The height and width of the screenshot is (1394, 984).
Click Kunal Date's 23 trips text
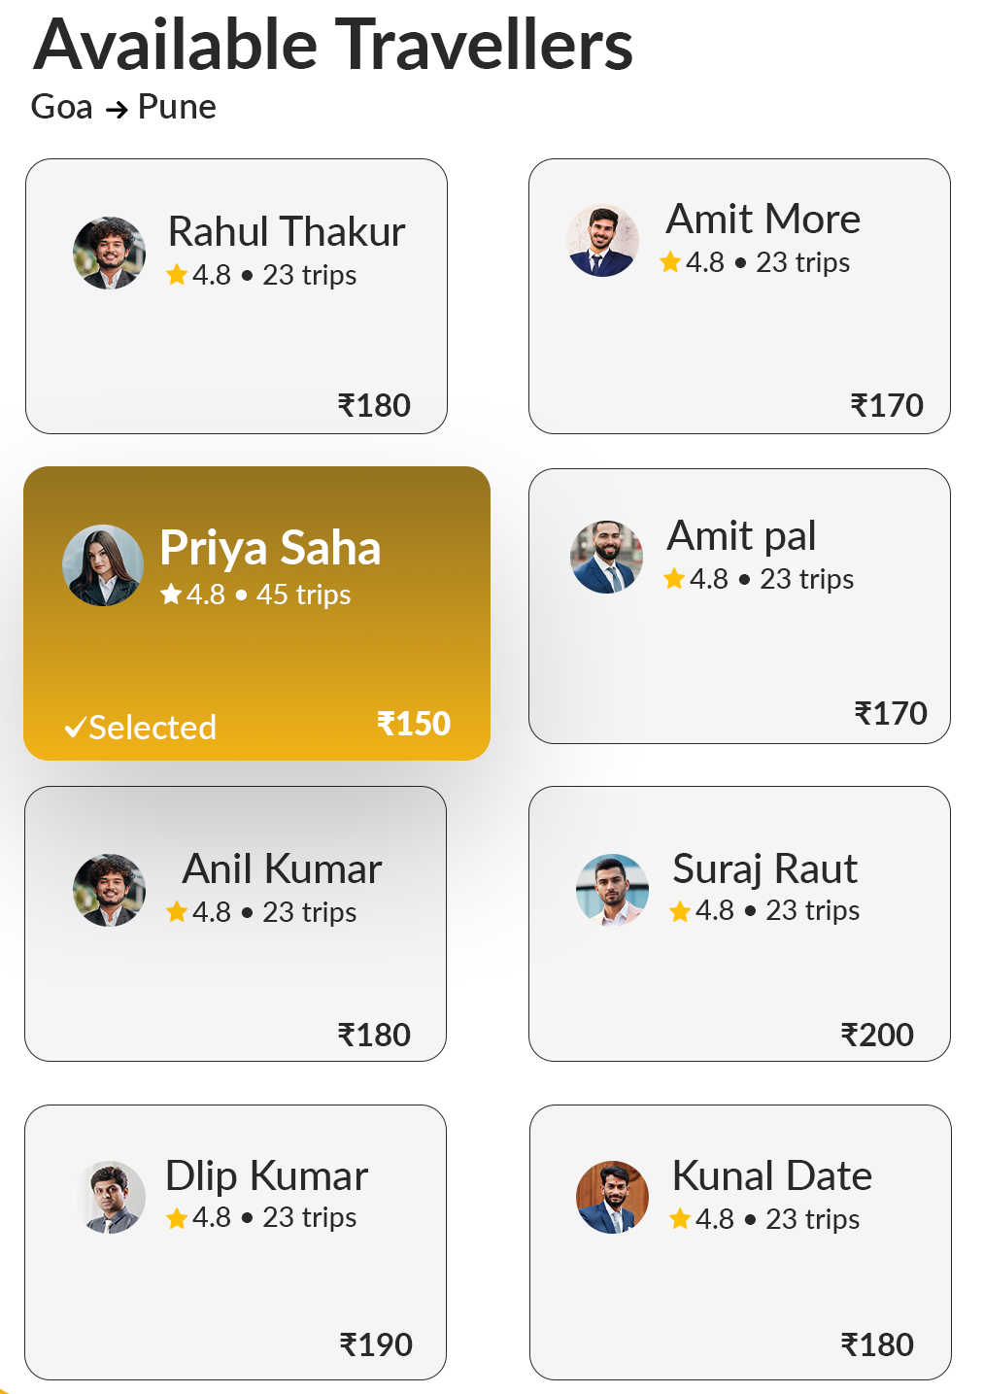(812, 1219)
